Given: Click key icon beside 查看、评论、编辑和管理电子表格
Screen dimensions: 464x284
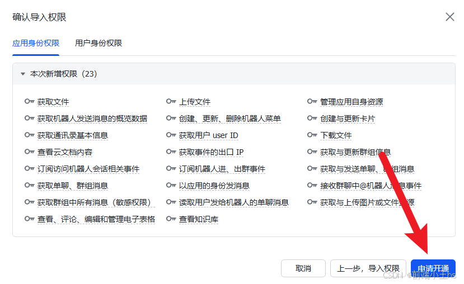Looking at the screenshot, I should pos(29,219).
